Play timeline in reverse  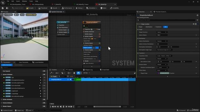coord(61,107)
